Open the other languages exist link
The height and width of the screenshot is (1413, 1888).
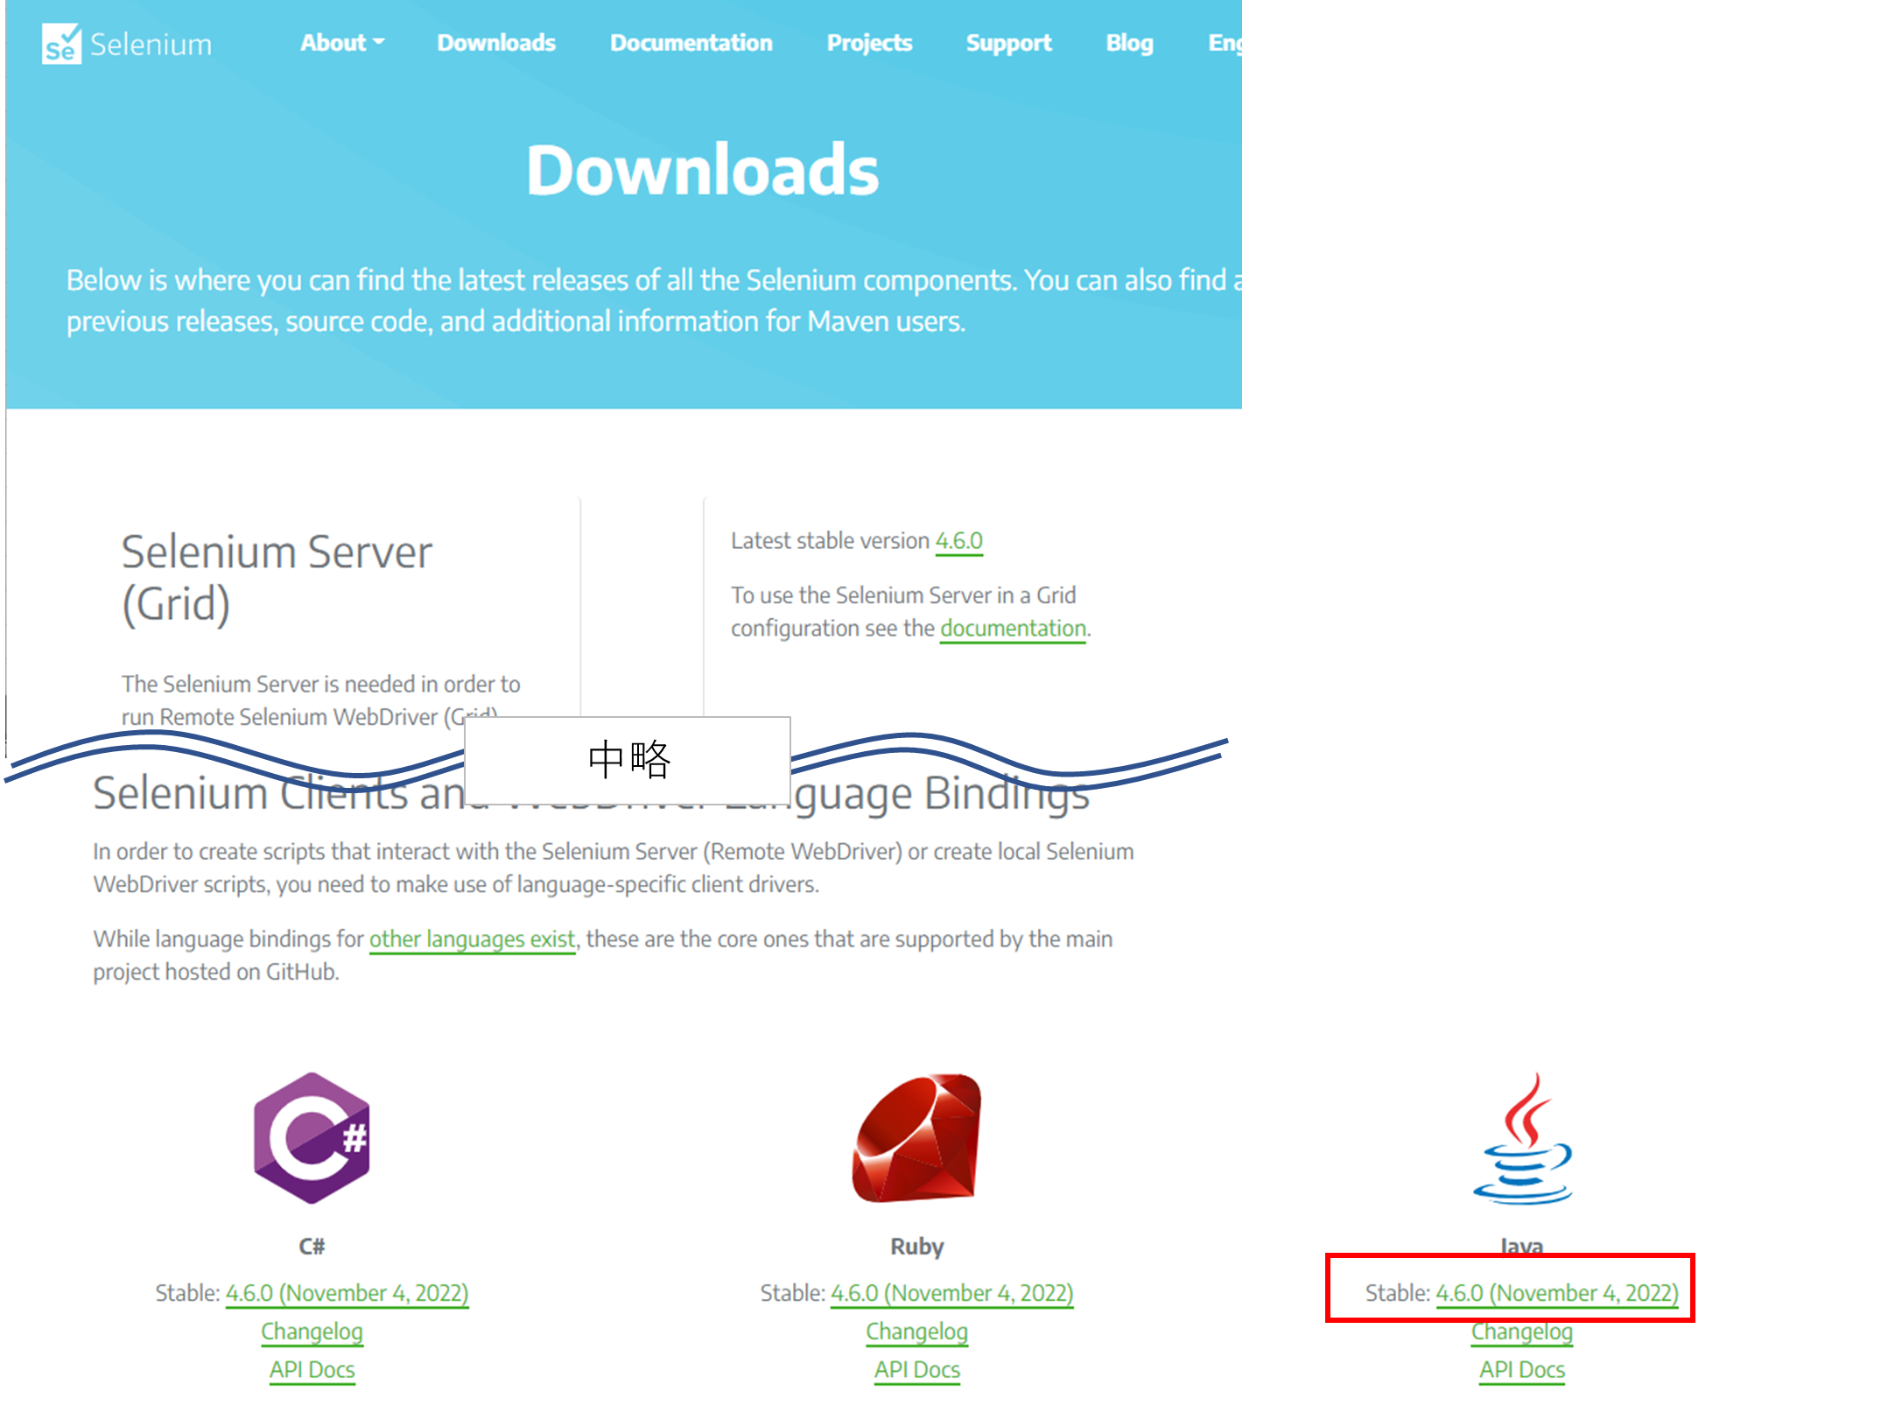click(471, 938)
